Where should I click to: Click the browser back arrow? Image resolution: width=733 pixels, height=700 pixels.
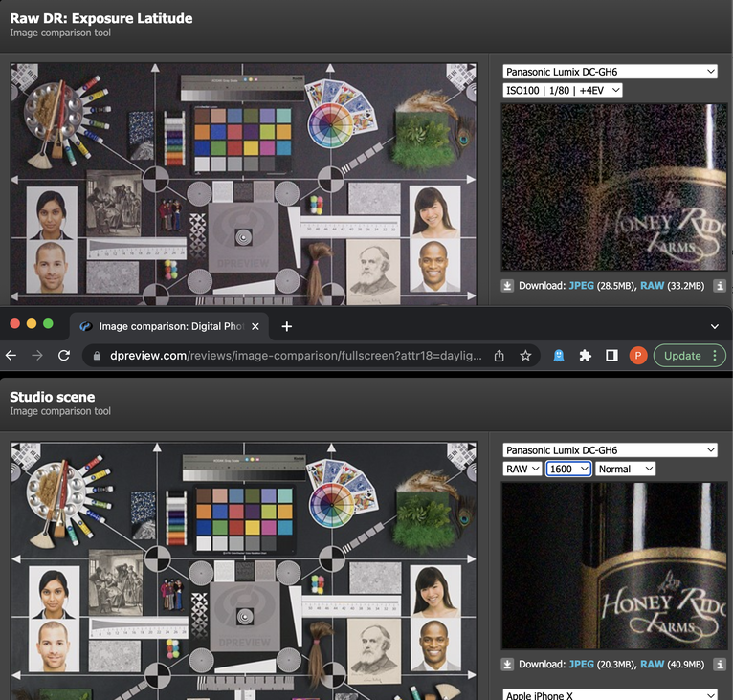click(x=11, y=355)
